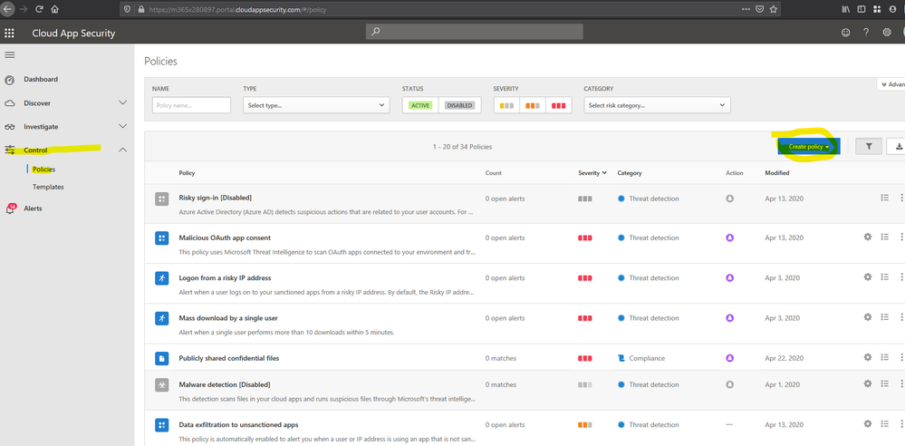Click list icon for Publicly shared confidential files
905x446 pixels.
[x=884, y=357]
